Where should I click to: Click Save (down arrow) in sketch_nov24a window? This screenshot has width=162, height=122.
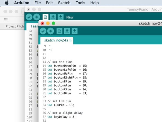(x=74, y=31)
